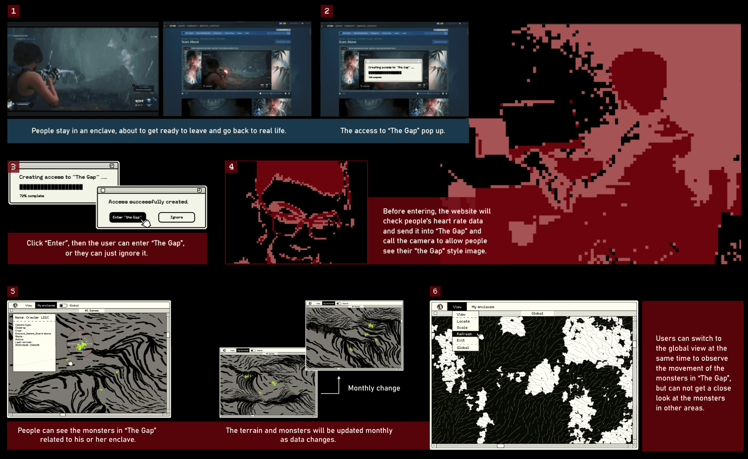Select Locate from the View dropdown
This screenshot has width=748, height=459.
[x=463, y=321]
